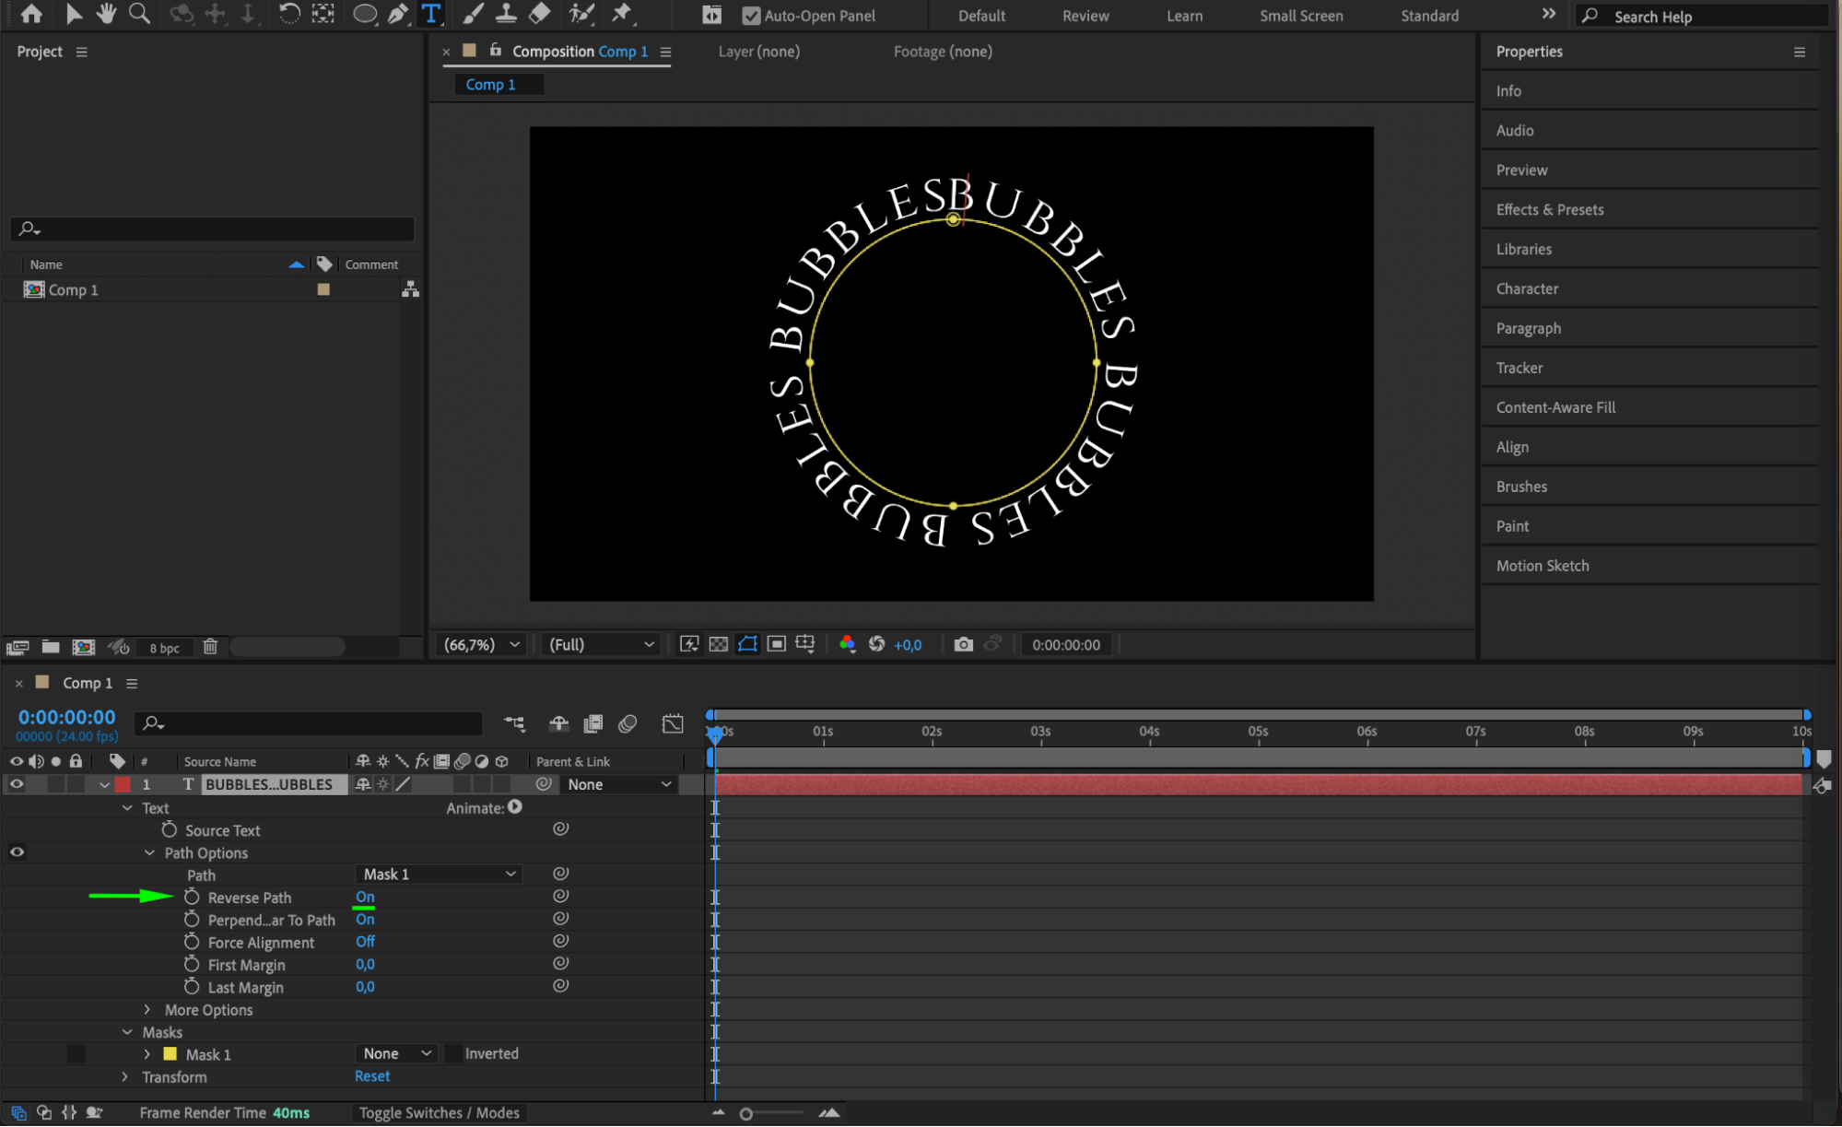Toggle the Auto-Open Panel checkbox

click(x=751, y=16)
